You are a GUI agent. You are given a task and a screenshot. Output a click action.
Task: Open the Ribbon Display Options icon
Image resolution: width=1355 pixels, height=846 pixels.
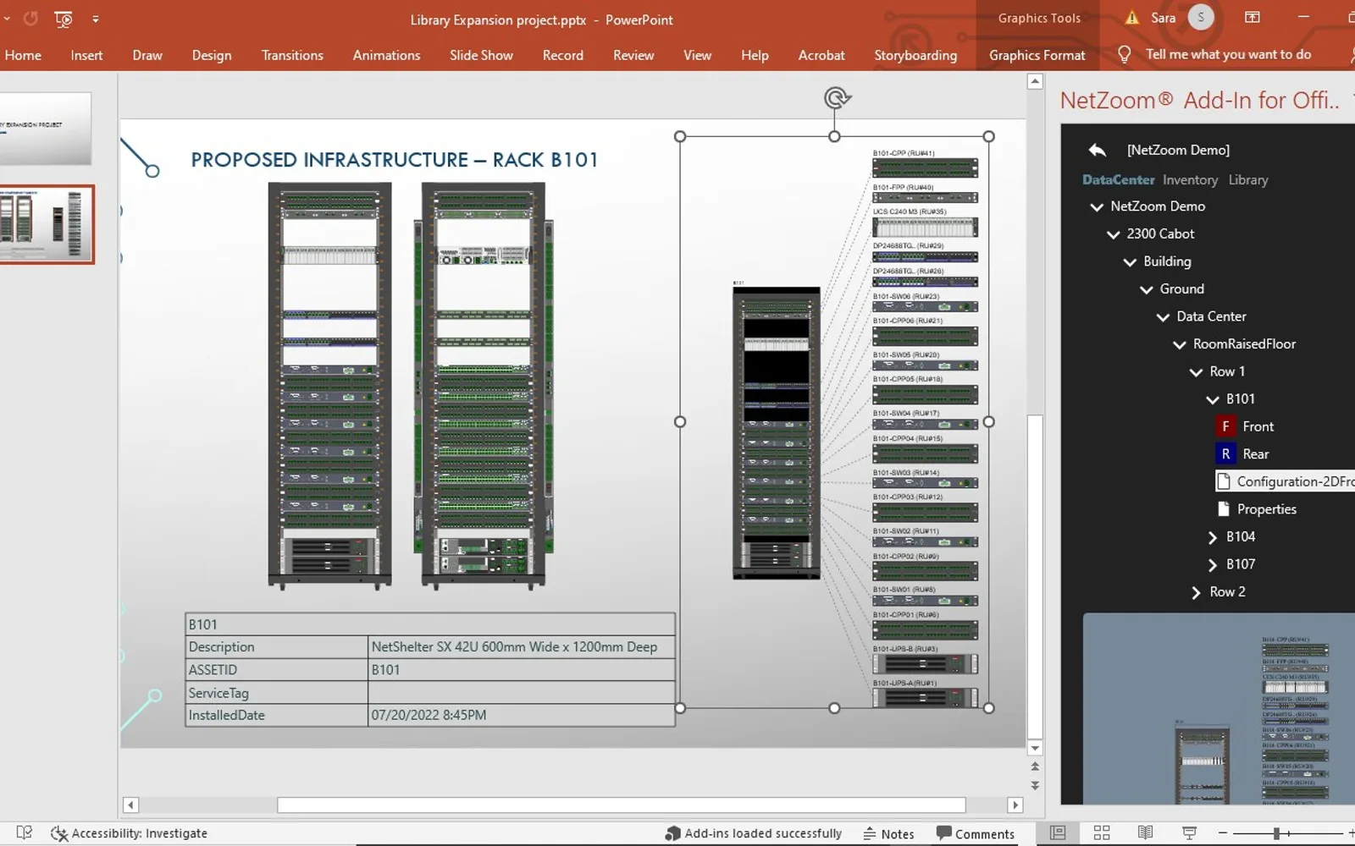click(x=1253, y=18)
